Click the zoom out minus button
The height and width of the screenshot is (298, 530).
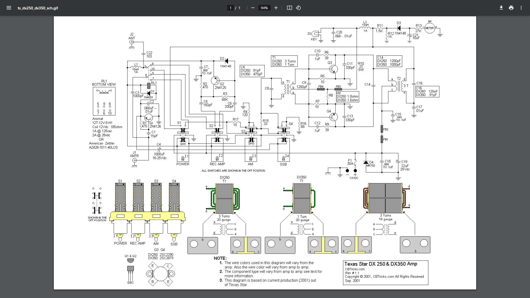[253, 8]
